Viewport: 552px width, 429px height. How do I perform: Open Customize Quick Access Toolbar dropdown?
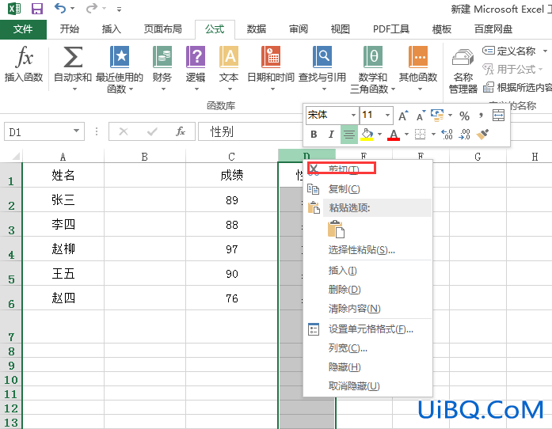coord(120,9)
